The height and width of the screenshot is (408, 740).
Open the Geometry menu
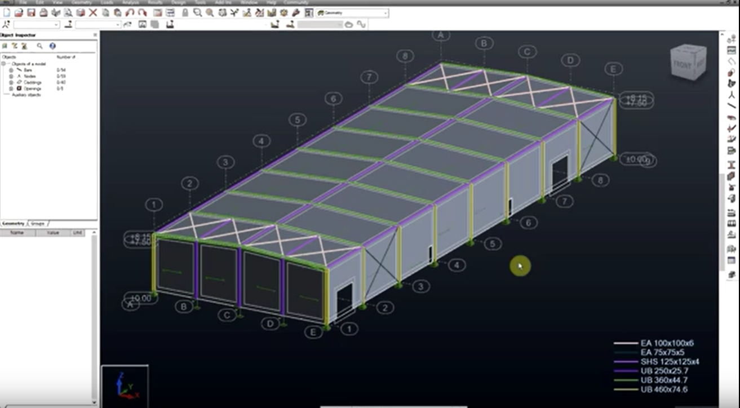pos(81,2)
